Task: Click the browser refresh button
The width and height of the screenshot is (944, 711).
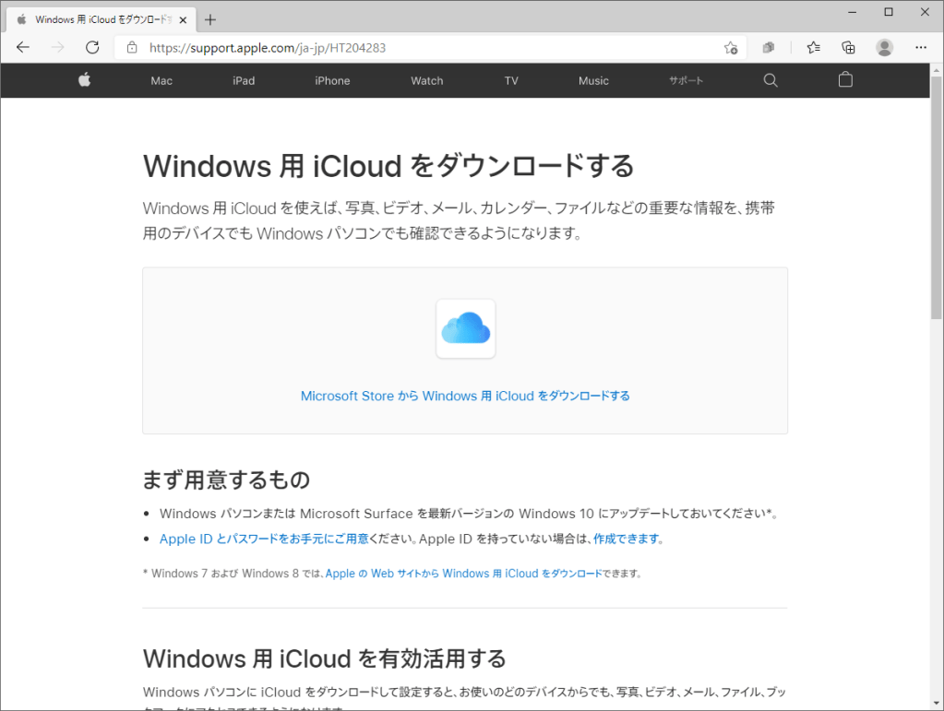Action: pyautogui.click(x=92, y=47)
